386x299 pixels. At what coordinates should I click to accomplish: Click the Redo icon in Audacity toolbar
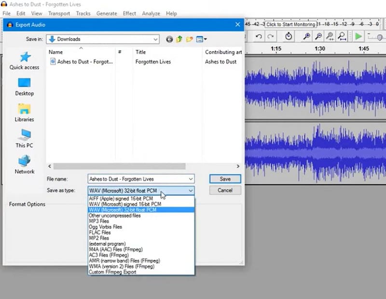click(x=270, y=37)
